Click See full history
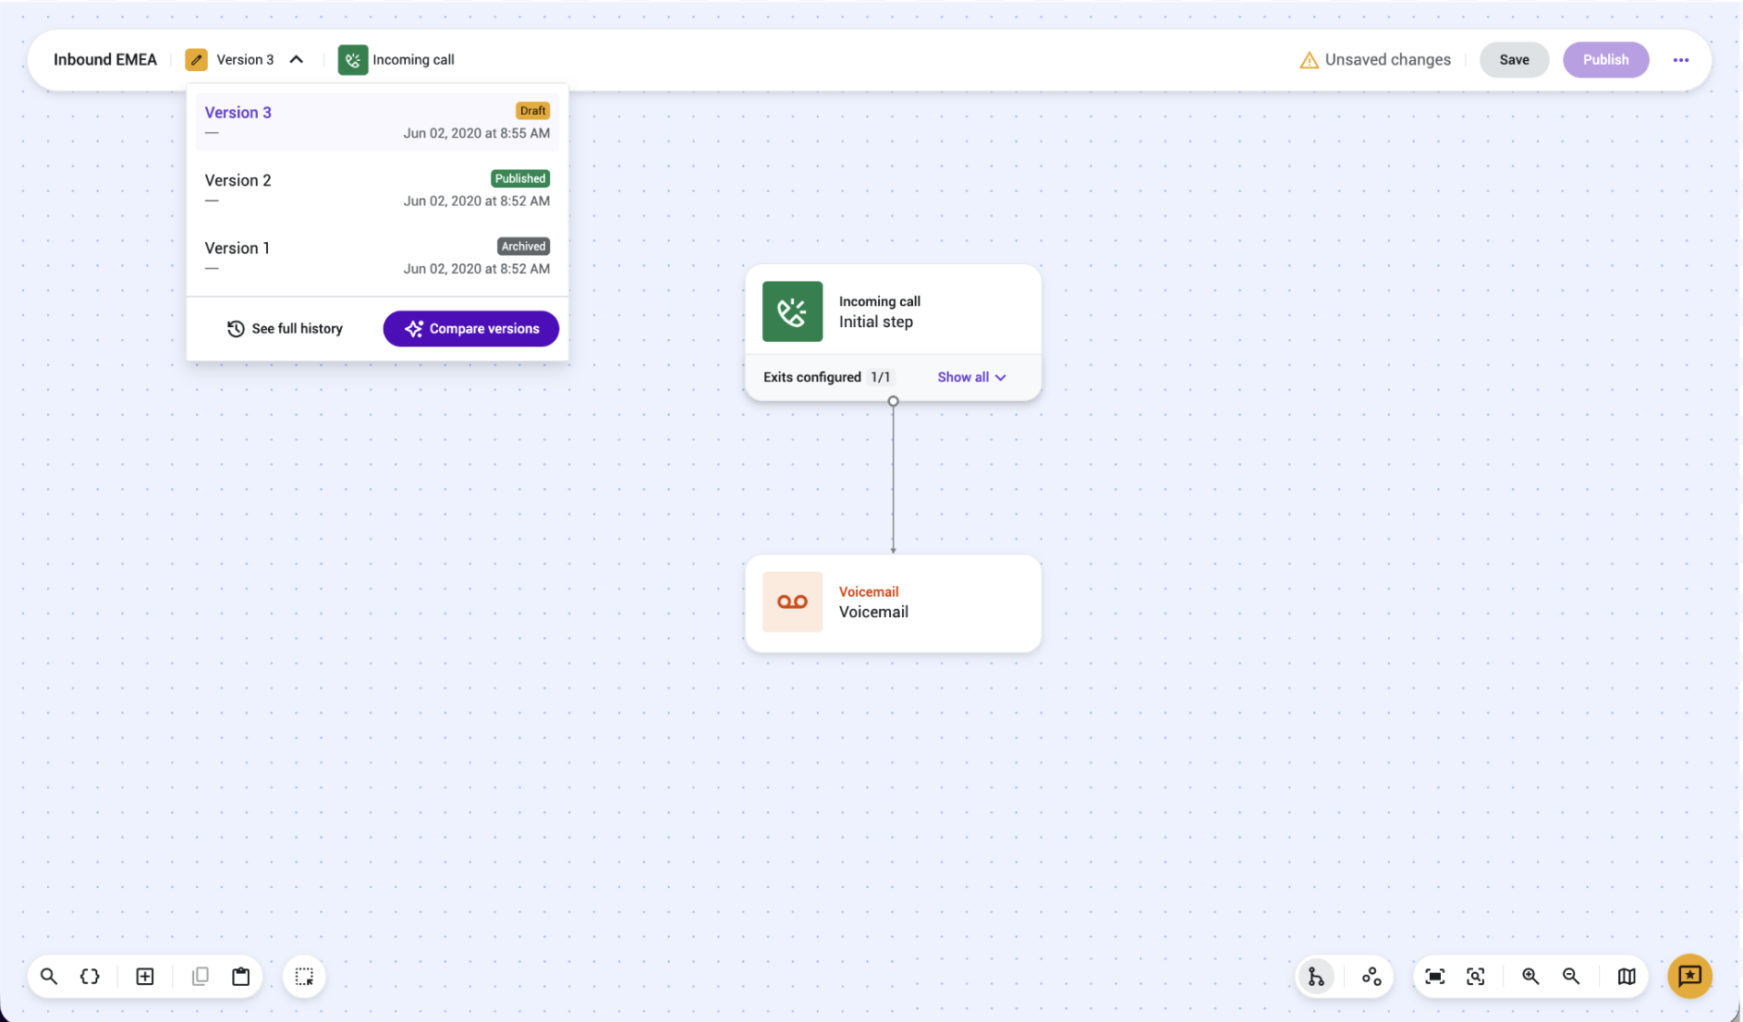The height and width of the screenshot is (1022, 1743). coord(285,329)
